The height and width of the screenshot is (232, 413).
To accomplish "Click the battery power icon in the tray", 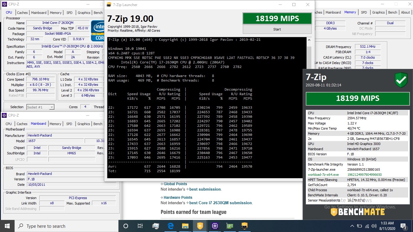I will click(x=360, y=226).
